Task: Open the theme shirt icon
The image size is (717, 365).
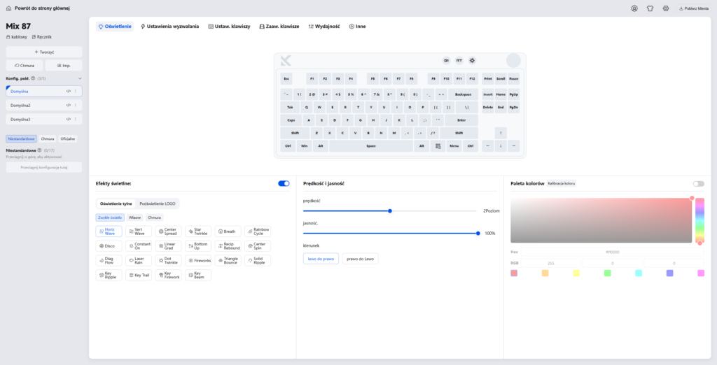Action: [x=650, y=8]
